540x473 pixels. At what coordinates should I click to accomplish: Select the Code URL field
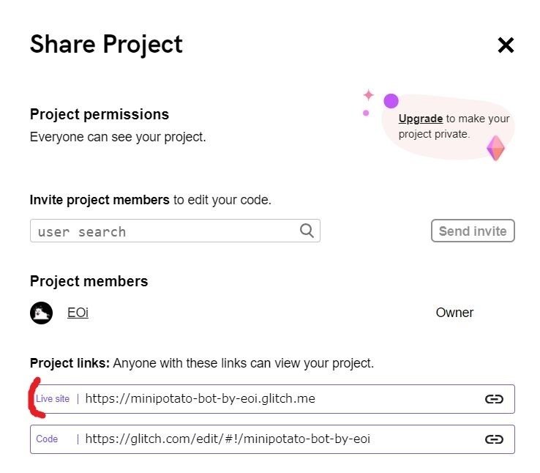272,439
